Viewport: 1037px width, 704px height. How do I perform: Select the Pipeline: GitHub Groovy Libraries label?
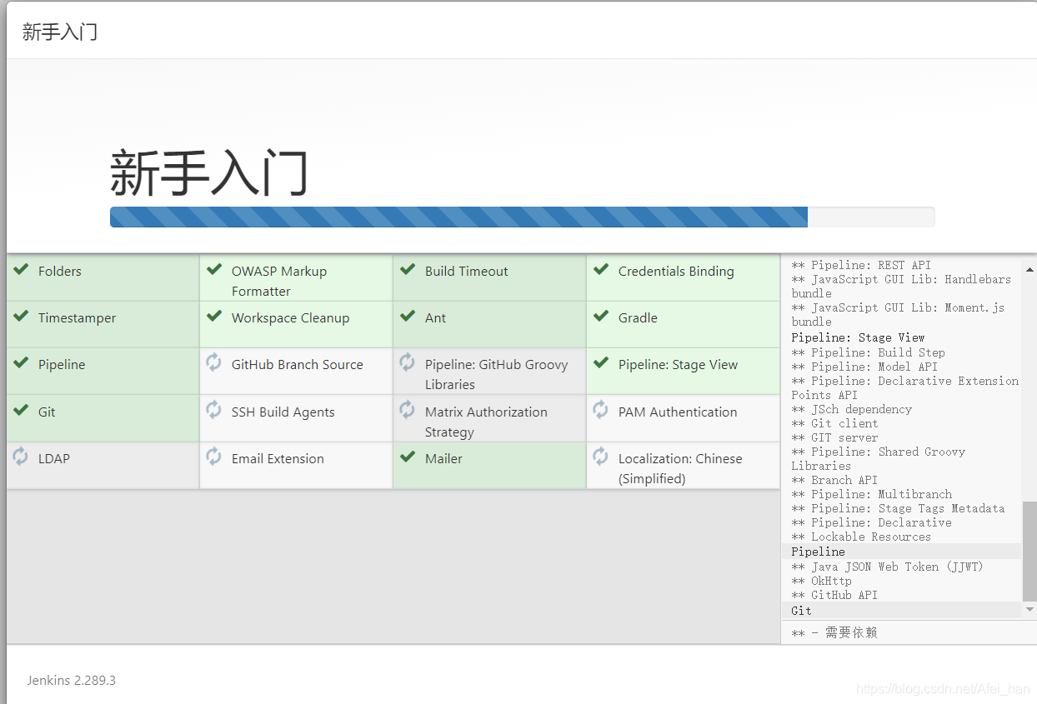[x=497, y=374]
